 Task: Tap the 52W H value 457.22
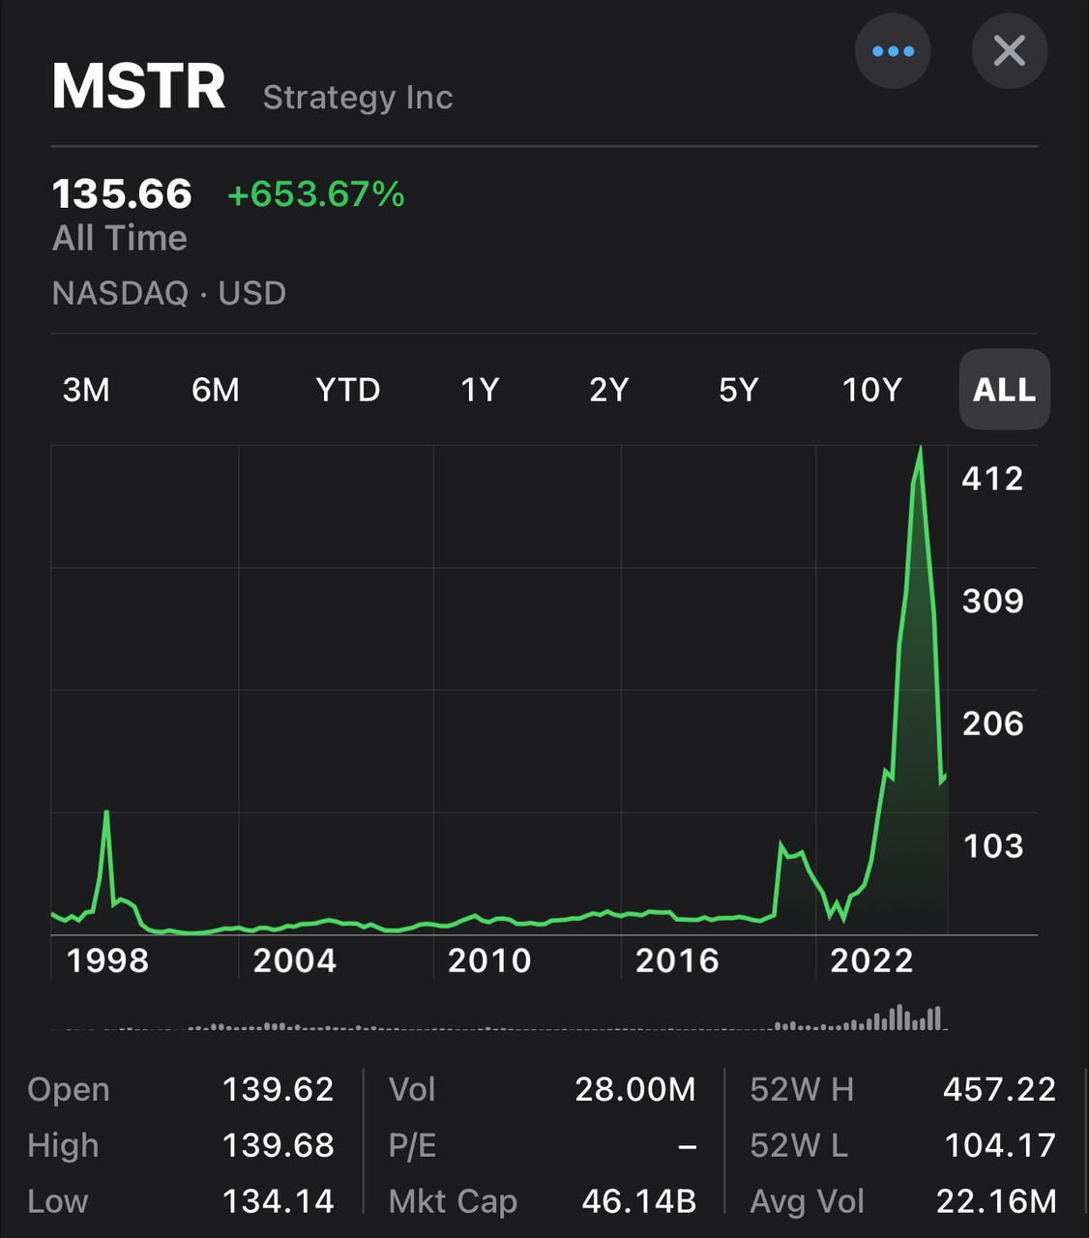pyautogui.click(x=1000, y=1089)
